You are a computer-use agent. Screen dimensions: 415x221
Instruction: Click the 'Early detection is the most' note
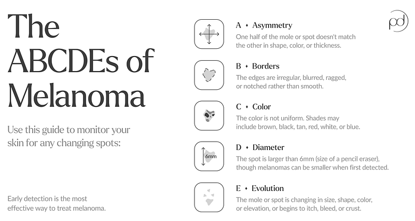pos(57,203)
